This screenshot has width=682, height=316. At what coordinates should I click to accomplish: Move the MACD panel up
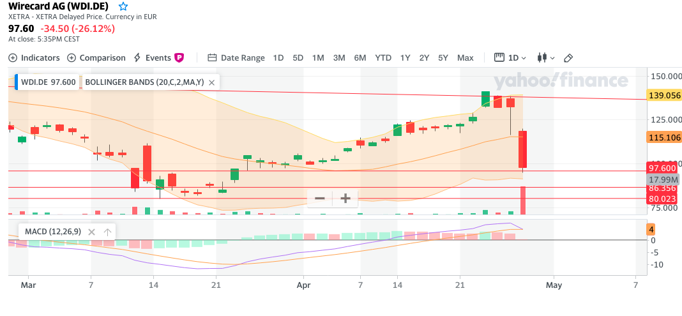click(x=107, y=232)
